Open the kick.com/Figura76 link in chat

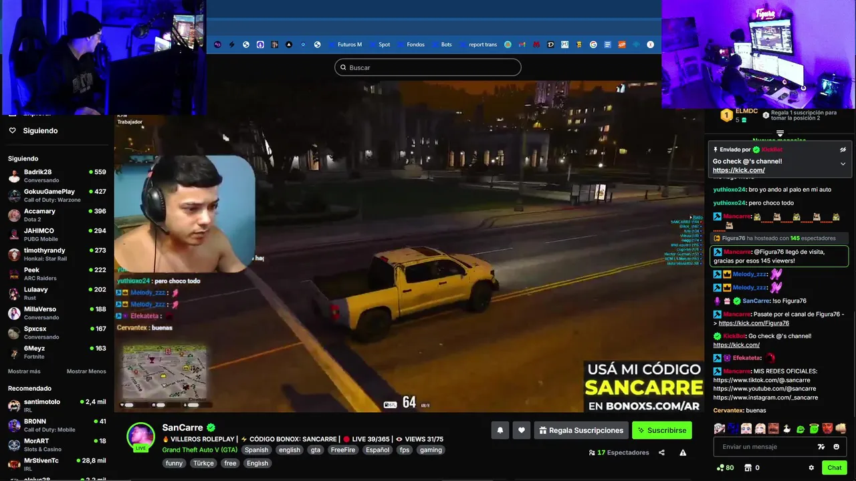point(754,323)
